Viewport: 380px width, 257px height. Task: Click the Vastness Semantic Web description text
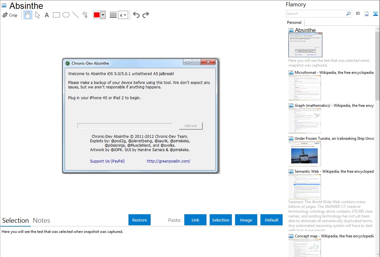point(331,216)
